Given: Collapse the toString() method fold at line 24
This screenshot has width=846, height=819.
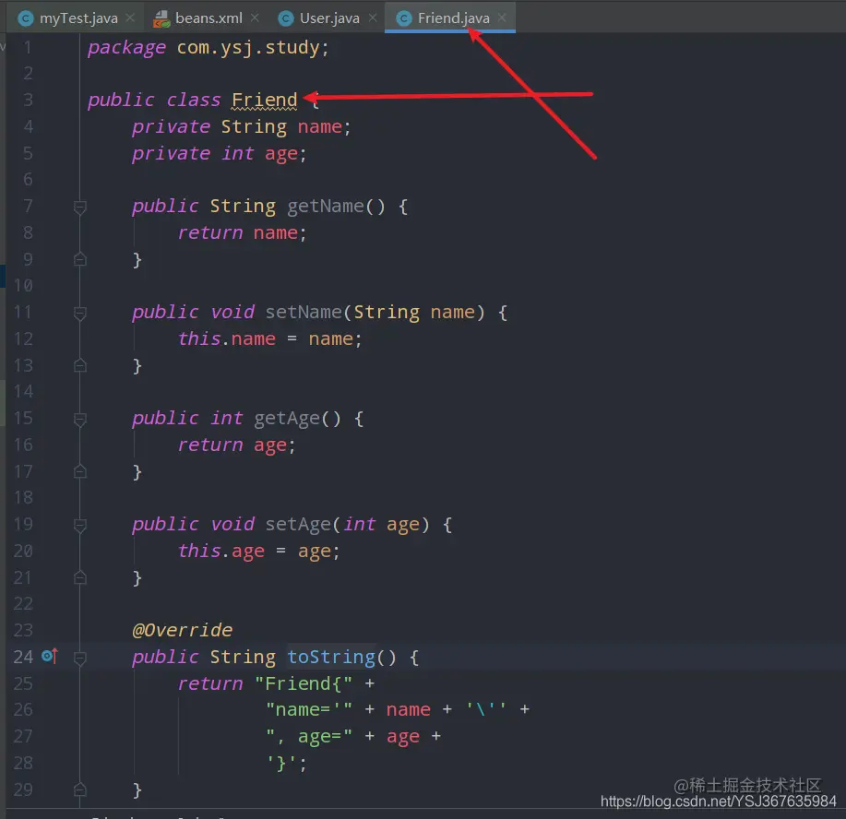Looking at the screenshot, I should coord(80,658).
